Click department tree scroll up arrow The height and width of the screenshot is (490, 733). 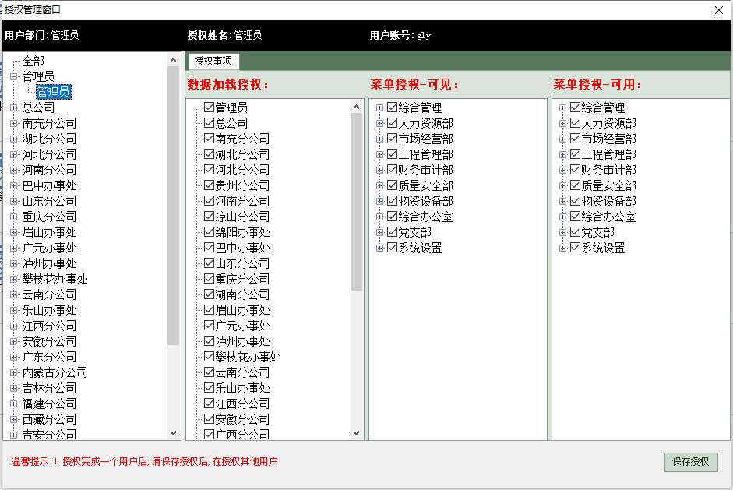coord(174,60)
